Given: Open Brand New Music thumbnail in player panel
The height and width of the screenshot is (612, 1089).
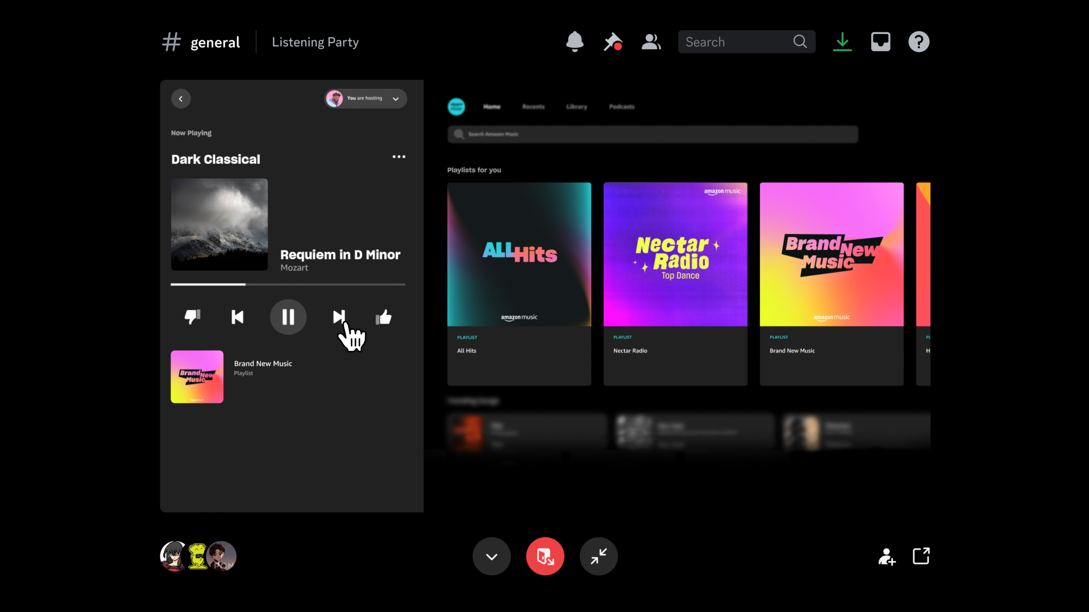Looking at the screenshot, I should tap(197, 377).
